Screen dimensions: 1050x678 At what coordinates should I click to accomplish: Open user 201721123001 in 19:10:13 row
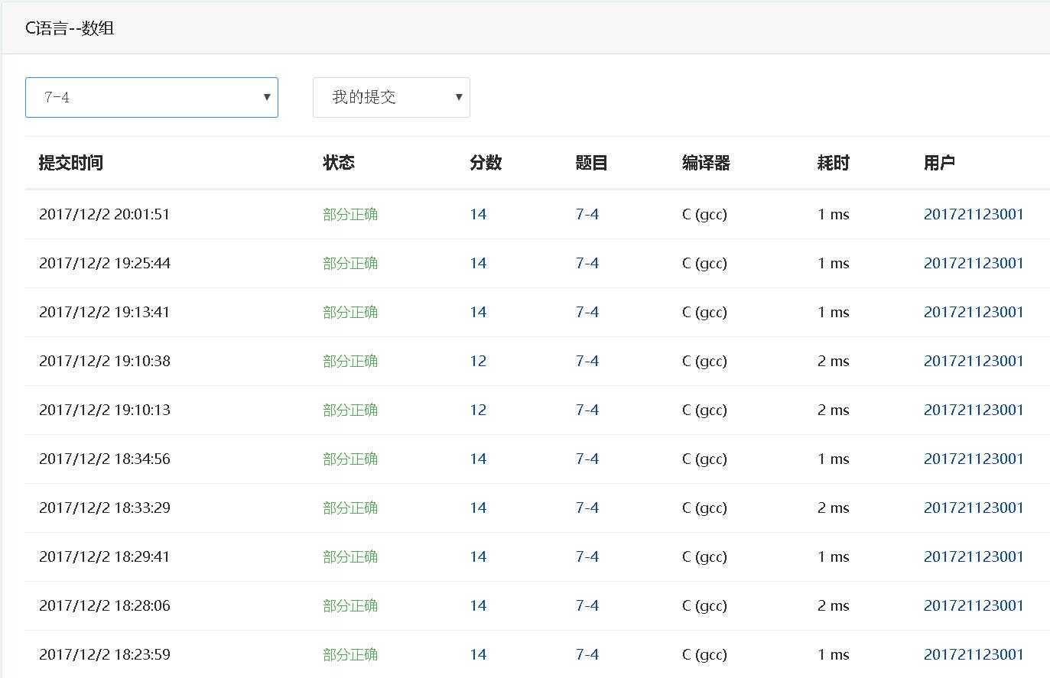974,410
